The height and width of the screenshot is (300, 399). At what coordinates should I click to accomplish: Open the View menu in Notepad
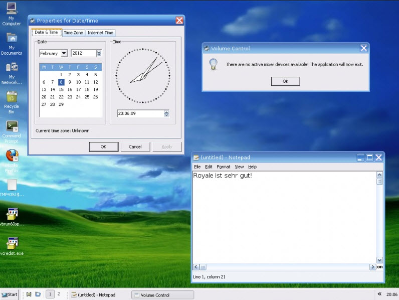239,167
